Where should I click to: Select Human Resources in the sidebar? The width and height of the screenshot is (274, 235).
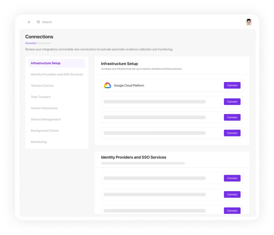(44, 108)
